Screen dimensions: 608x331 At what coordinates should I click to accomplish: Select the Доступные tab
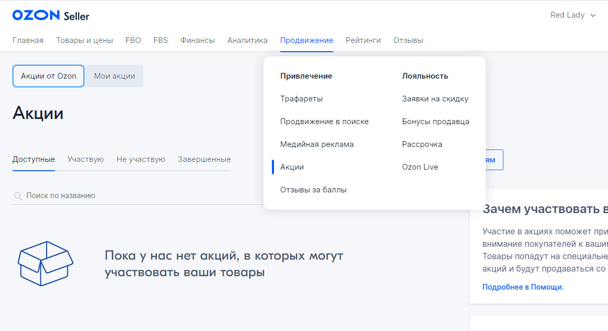pos(34,159)
